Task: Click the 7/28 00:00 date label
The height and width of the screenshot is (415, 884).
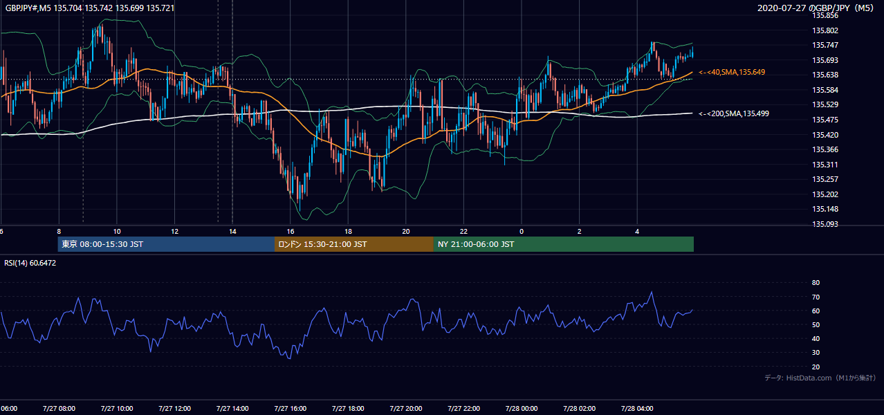Action: [522, 408]
